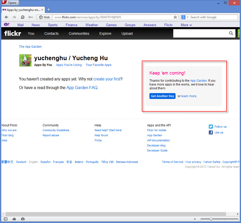Screen dimensions: 241x223
Task: Open the Contacts menu
Action: point(51,33)
